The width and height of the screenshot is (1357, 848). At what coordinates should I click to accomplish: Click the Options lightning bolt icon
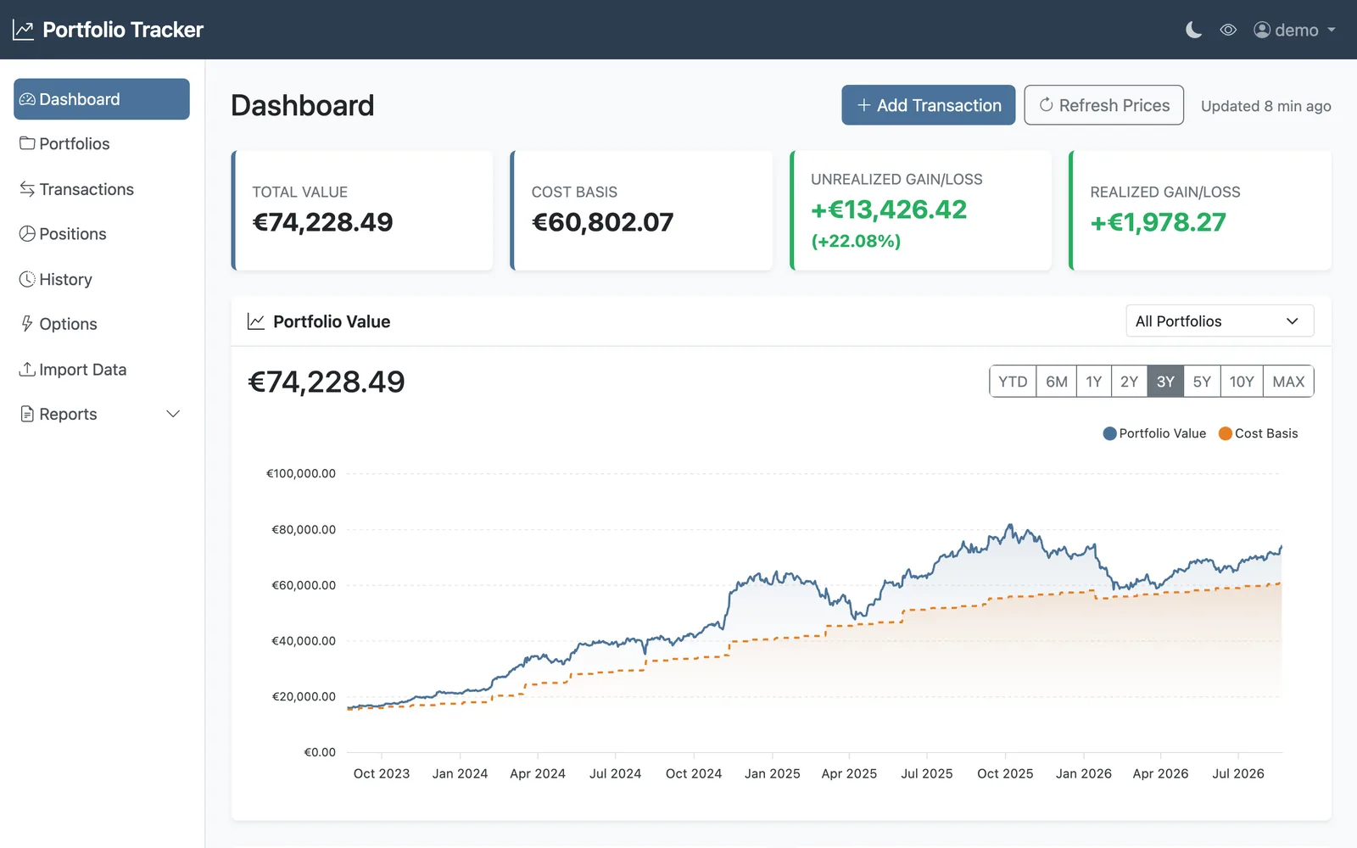(27, 324)
